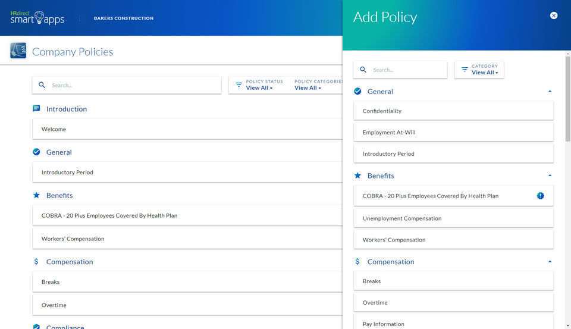Collapse the General section in Add Policy

click(x=550, y=92)
